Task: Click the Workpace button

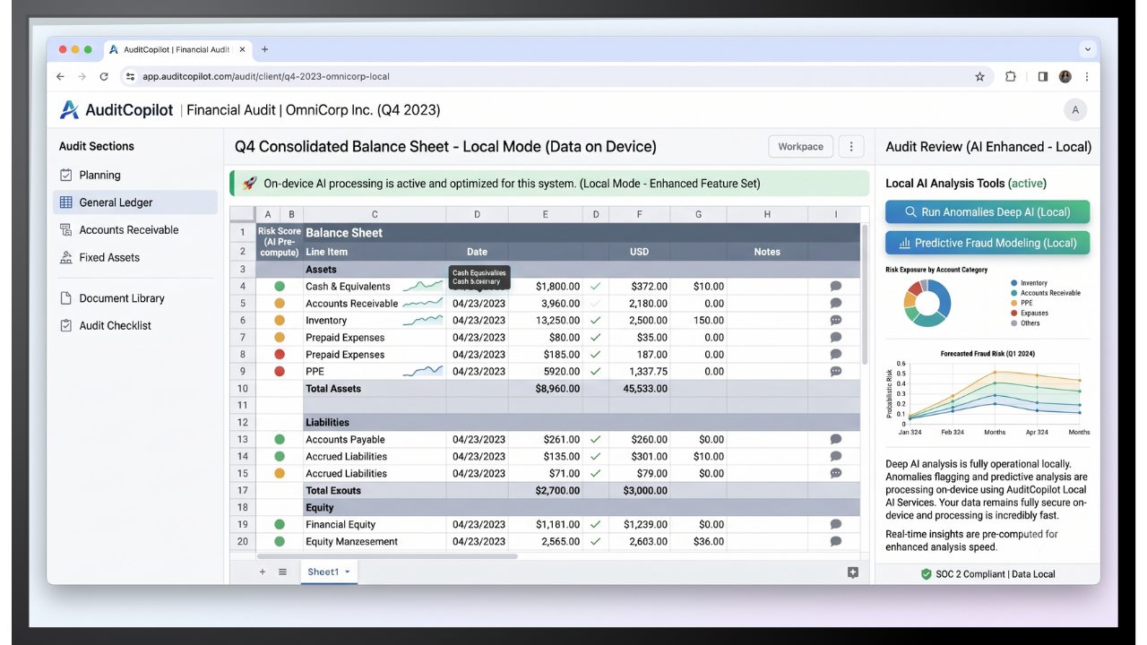Action: pyautogui.click(x=800, y=147)
